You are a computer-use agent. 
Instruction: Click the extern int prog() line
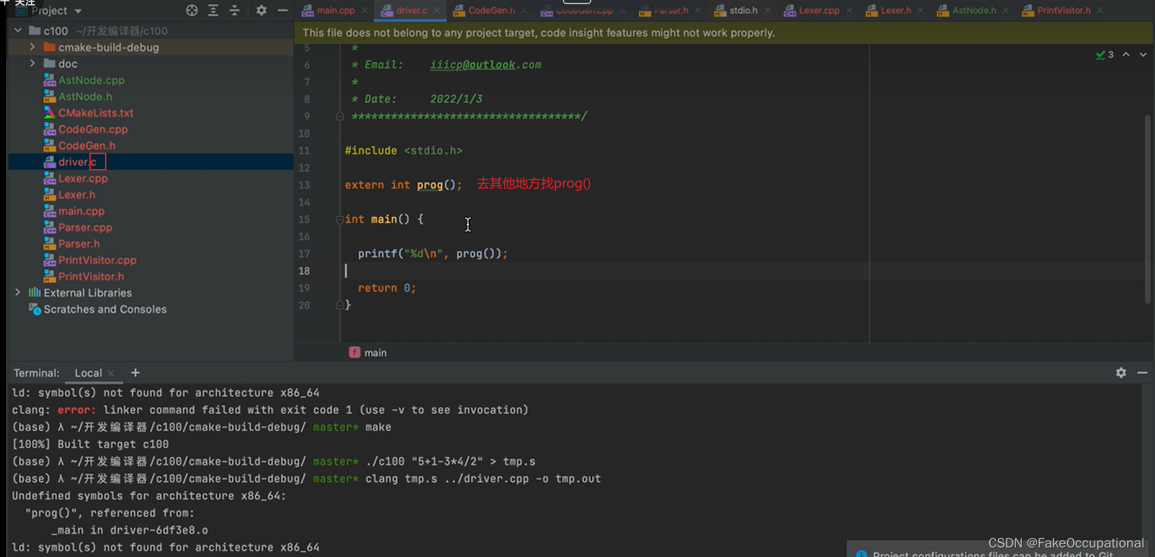(x=403, y=185)
